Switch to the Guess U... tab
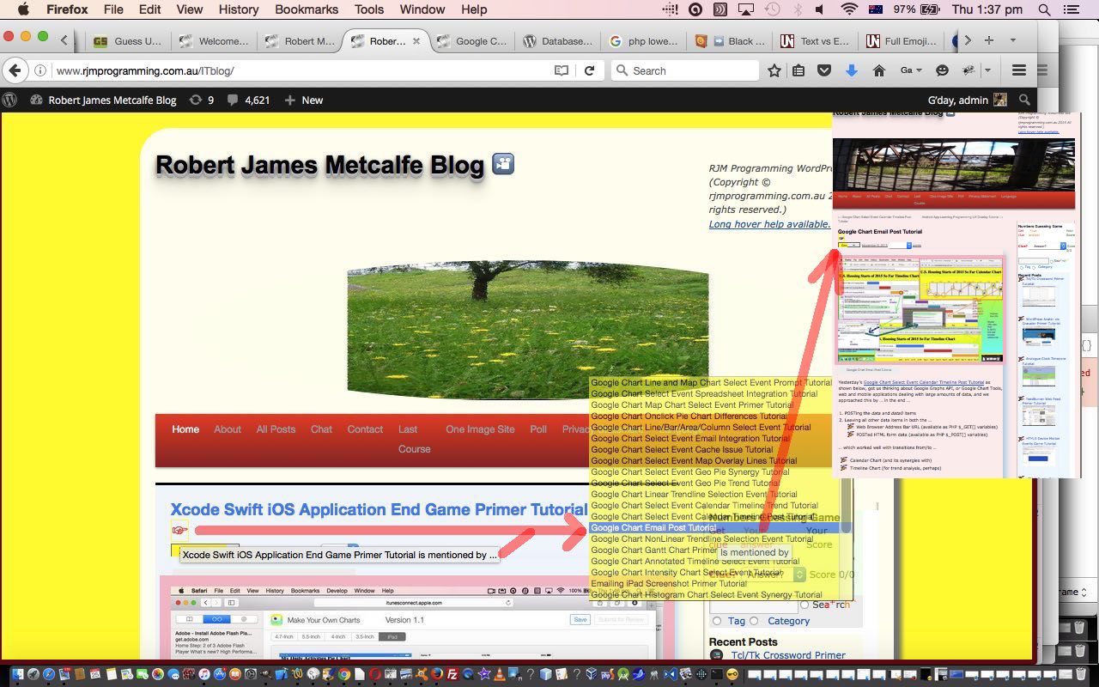 128,40
